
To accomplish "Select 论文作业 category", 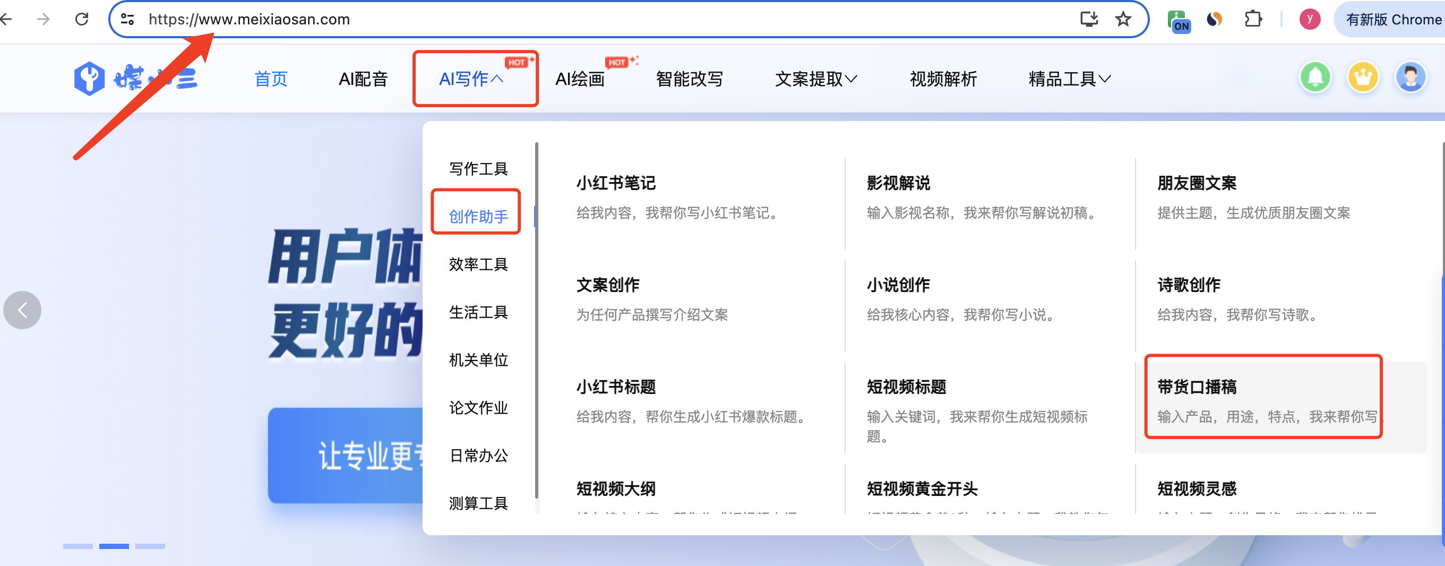I will point(478,407).
